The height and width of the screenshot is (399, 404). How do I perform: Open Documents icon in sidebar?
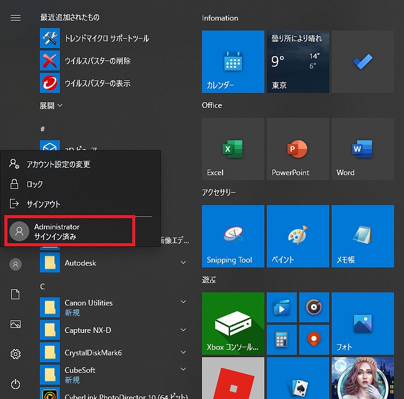(x=16, y=294)
